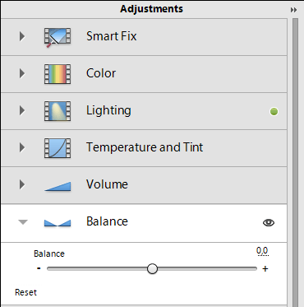Select the Balance section header label

pyautogui.click(x=107, y=221)
